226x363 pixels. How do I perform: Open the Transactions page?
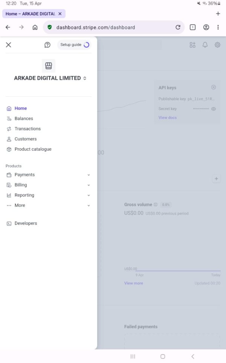[27, 129]
